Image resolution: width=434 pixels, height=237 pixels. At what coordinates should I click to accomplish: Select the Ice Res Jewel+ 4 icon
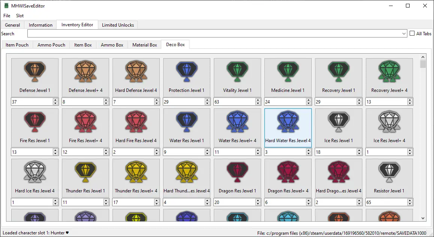tap(389, 121)
